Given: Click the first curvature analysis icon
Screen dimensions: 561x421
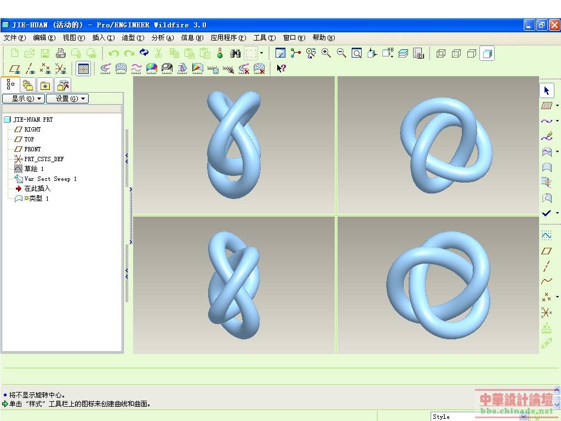Looking at the screenshot, I should (x=105, y=69).
